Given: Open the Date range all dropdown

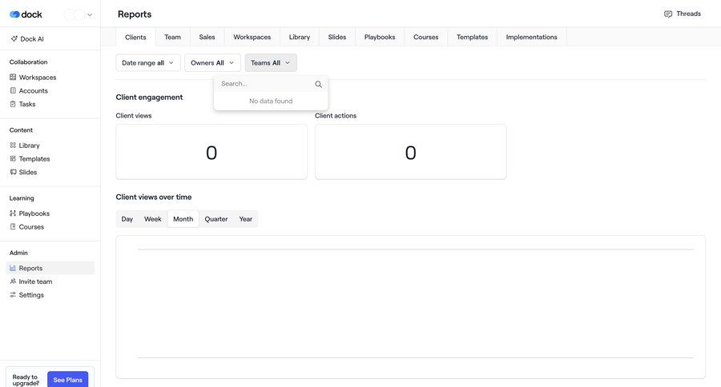Looking at the screenshot, I should [x=147, y=62].
